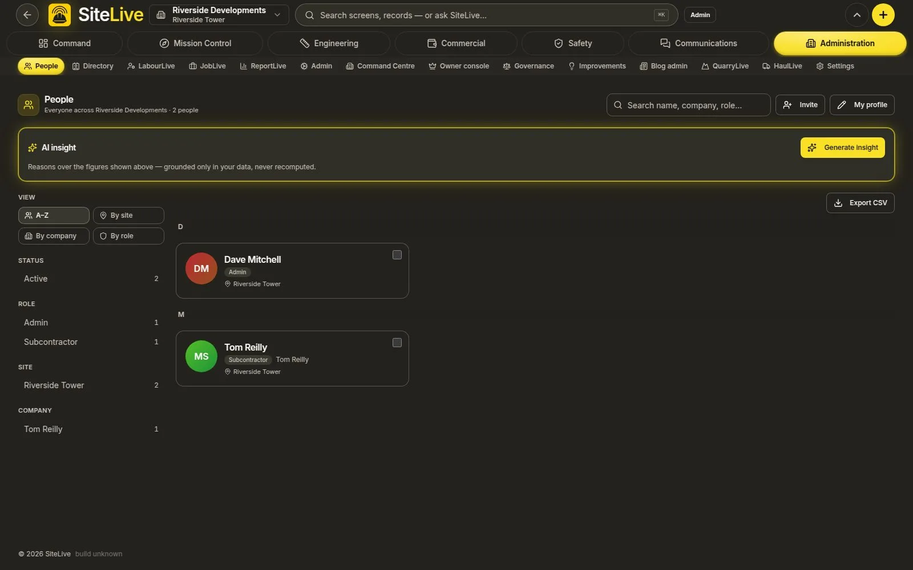This screenshot has height=570, width=913.
Task: Open the Commercial section
Action: point(456,43)
